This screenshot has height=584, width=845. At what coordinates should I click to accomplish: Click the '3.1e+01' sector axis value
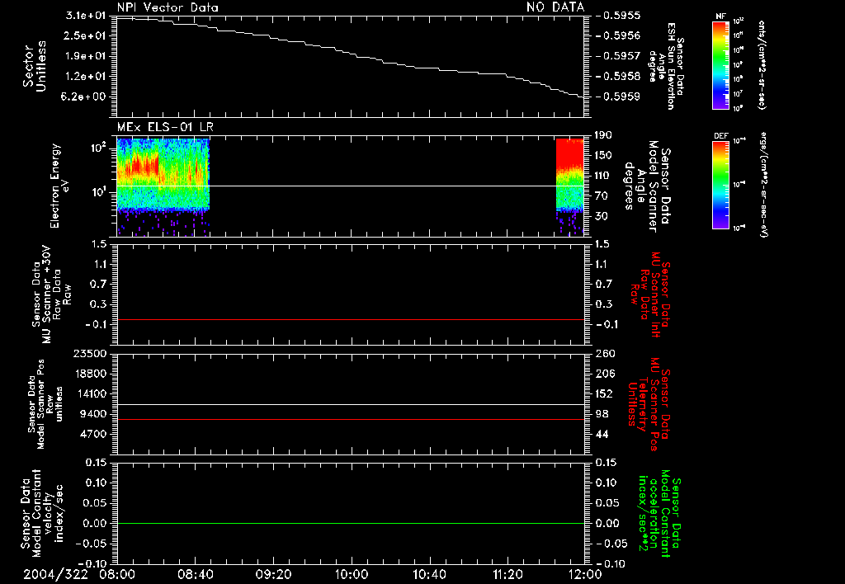[x=86, y=16]
